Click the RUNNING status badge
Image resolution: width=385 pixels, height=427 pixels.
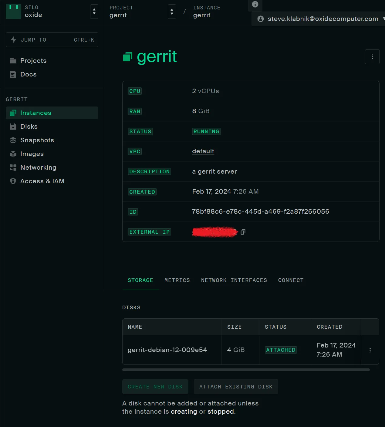click(x=206, y=131)
